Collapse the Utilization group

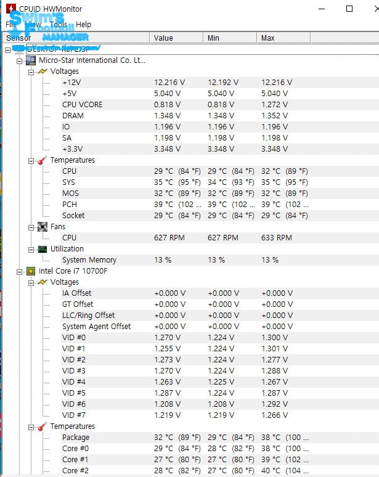pos(31,250)
